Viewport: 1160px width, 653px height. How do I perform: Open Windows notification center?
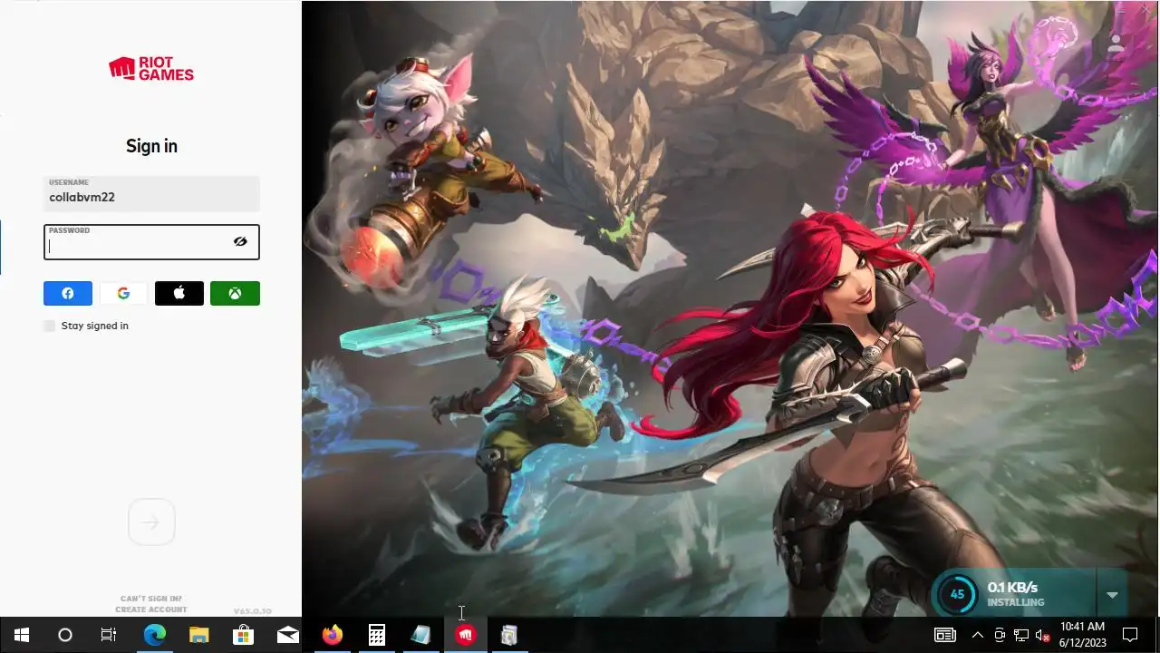pyautogui.click(x=1130, y=635)
